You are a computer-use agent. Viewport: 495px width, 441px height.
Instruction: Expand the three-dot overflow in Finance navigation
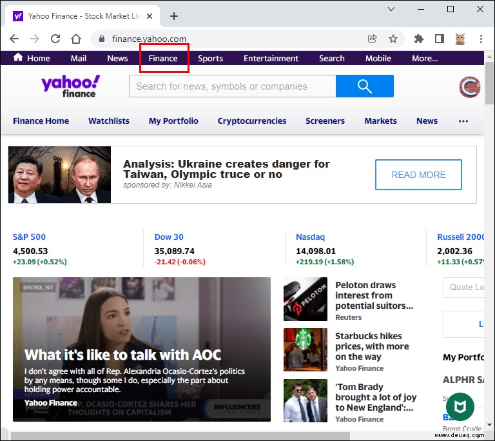tap(463, 121)
